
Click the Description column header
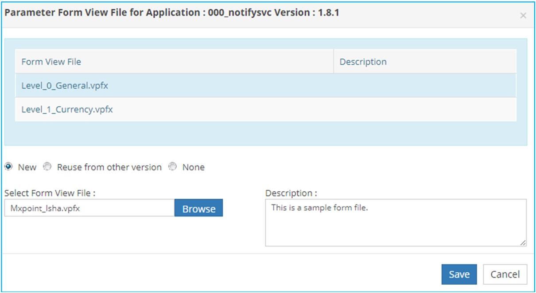(425, 62)
